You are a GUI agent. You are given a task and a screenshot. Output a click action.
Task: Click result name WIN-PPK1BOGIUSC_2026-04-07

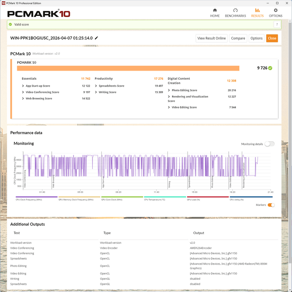pos(51,38)
